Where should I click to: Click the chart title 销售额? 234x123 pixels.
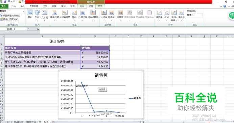[101, 75]
